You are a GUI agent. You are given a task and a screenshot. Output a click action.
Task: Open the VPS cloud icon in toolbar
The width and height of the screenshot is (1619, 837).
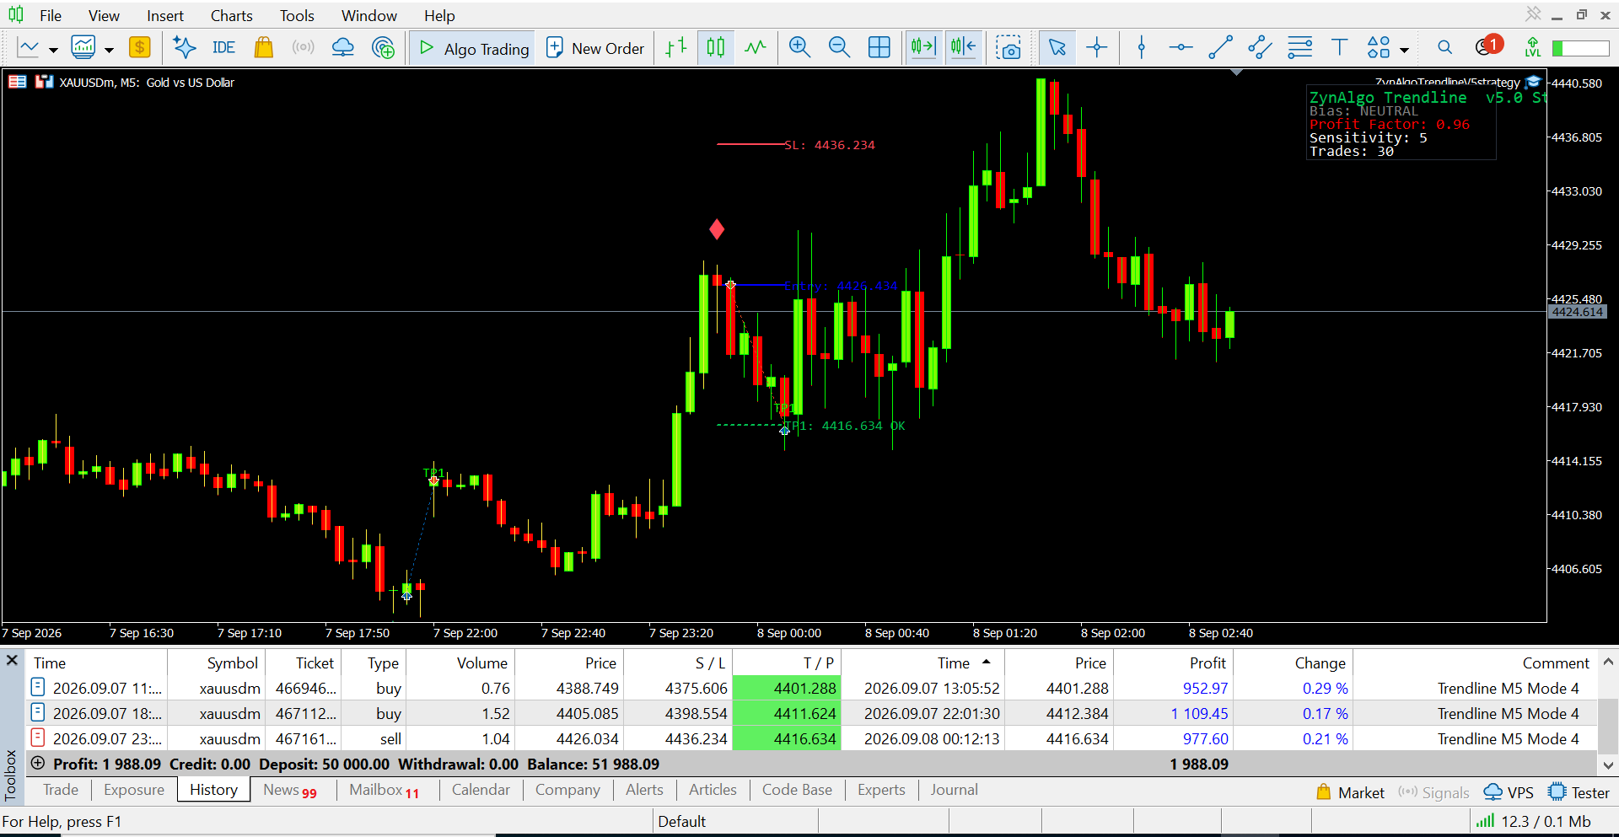[342, 48]
